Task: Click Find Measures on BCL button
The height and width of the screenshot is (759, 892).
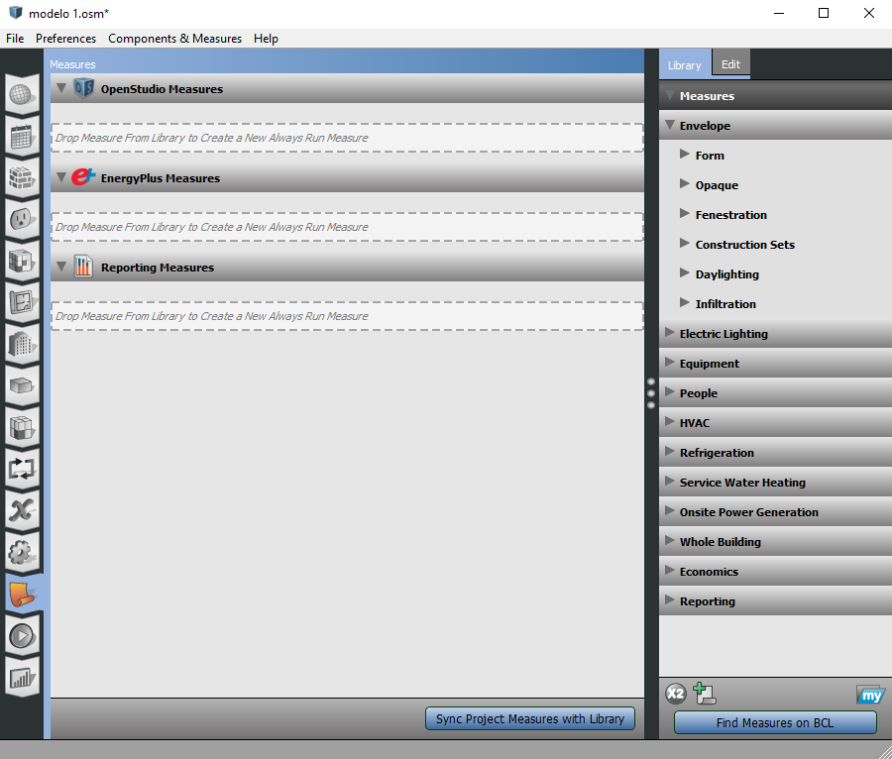Action: (774, 723)
